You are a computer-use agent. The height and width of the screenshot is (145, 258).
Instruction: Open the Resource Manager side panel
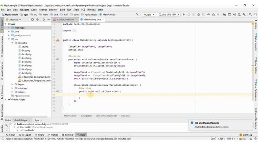coord(2,46)
